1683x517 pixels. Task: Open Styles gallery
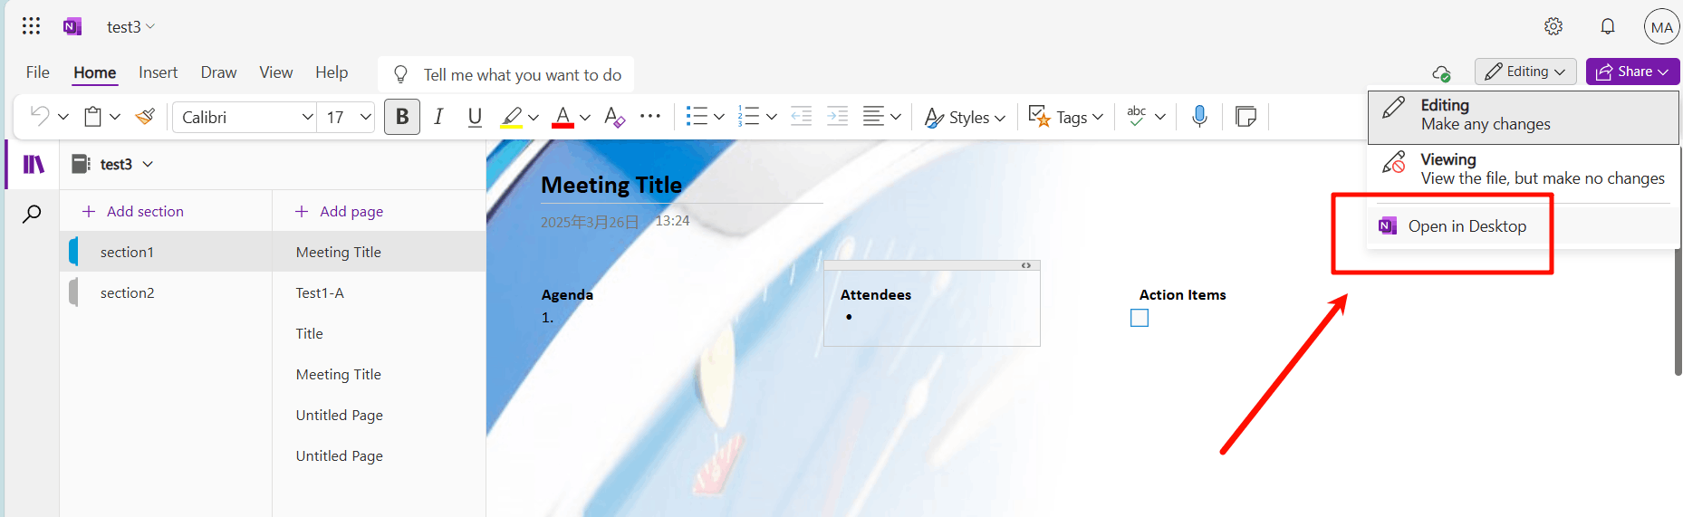coord(965,117)
